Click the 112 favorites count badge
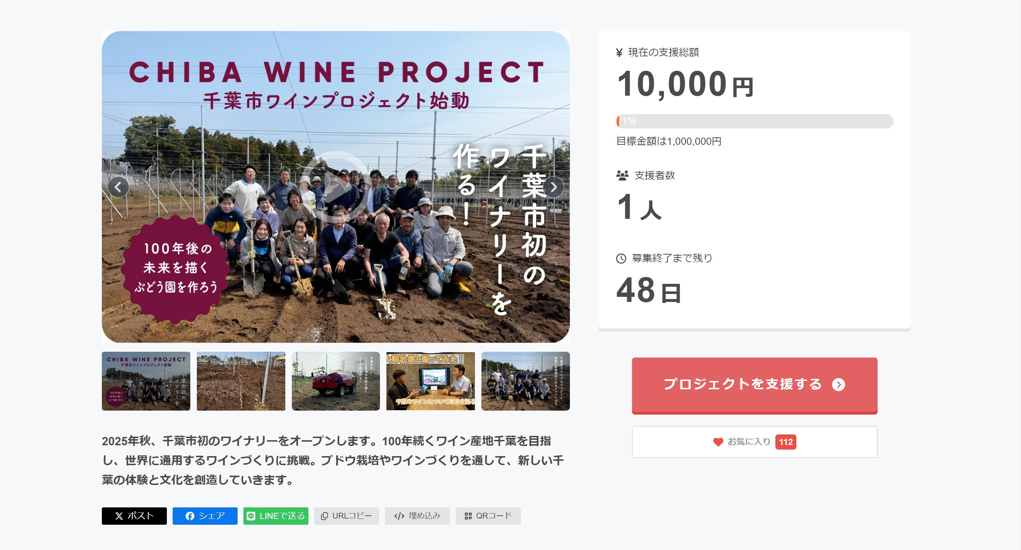This screenshot has height=550, width=1021. tap(786, 442)
